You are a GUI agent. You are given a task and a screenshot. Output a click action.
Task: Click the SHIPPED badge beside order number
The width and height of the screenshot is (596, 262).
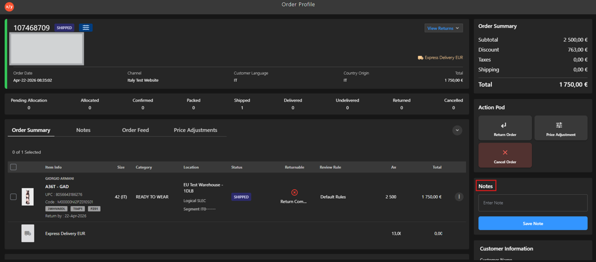coord(64,28)
